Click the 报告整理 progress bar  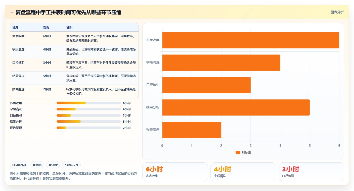[x=88, y=128]
